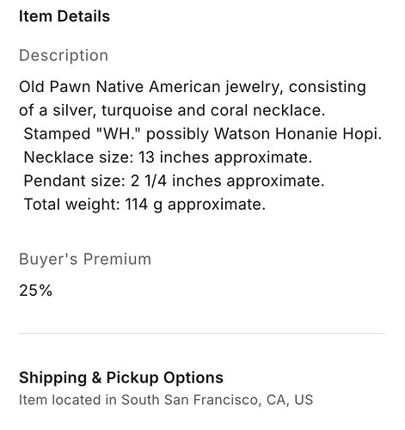Click the Pendant size 2 1/4 inches line
The height and width of the screenshot is (430, 405).
pyautogui.click(x=174, y=181)
